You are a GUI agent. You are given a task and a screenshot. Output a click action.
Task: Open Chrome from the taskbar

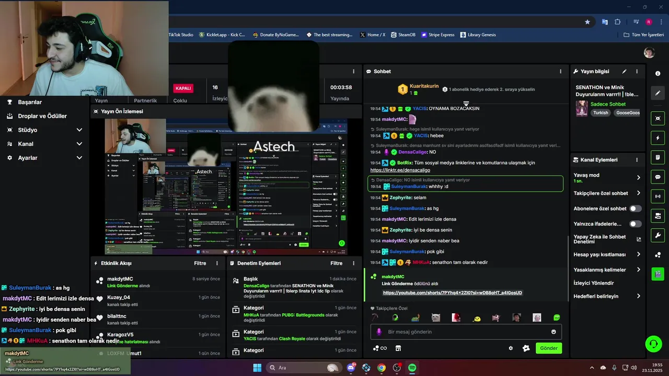pos(382,368)
